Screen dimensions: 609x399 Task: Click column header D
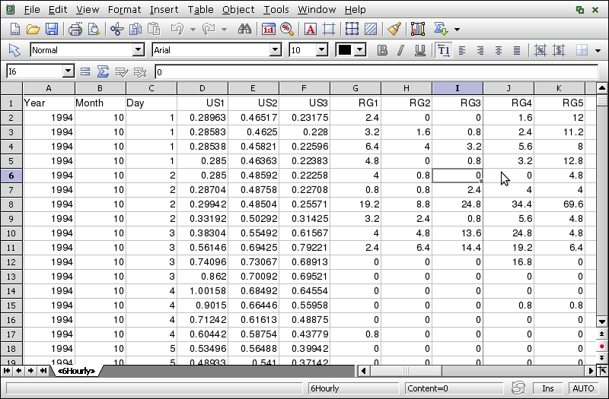tap(202, 88)
